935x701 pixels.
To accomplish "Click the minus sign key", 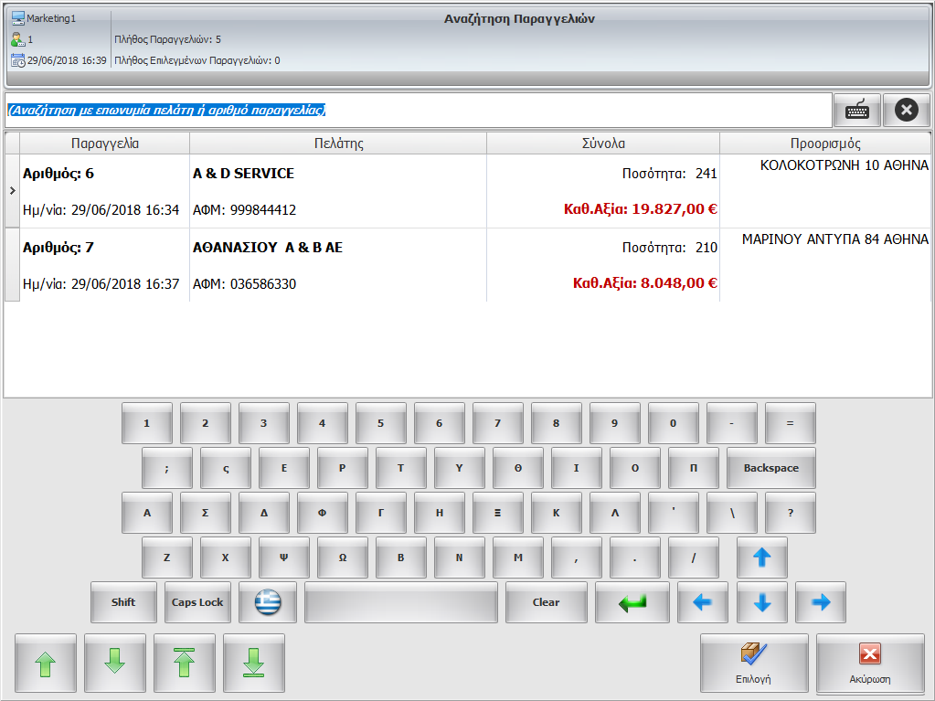I will [732, 423].
